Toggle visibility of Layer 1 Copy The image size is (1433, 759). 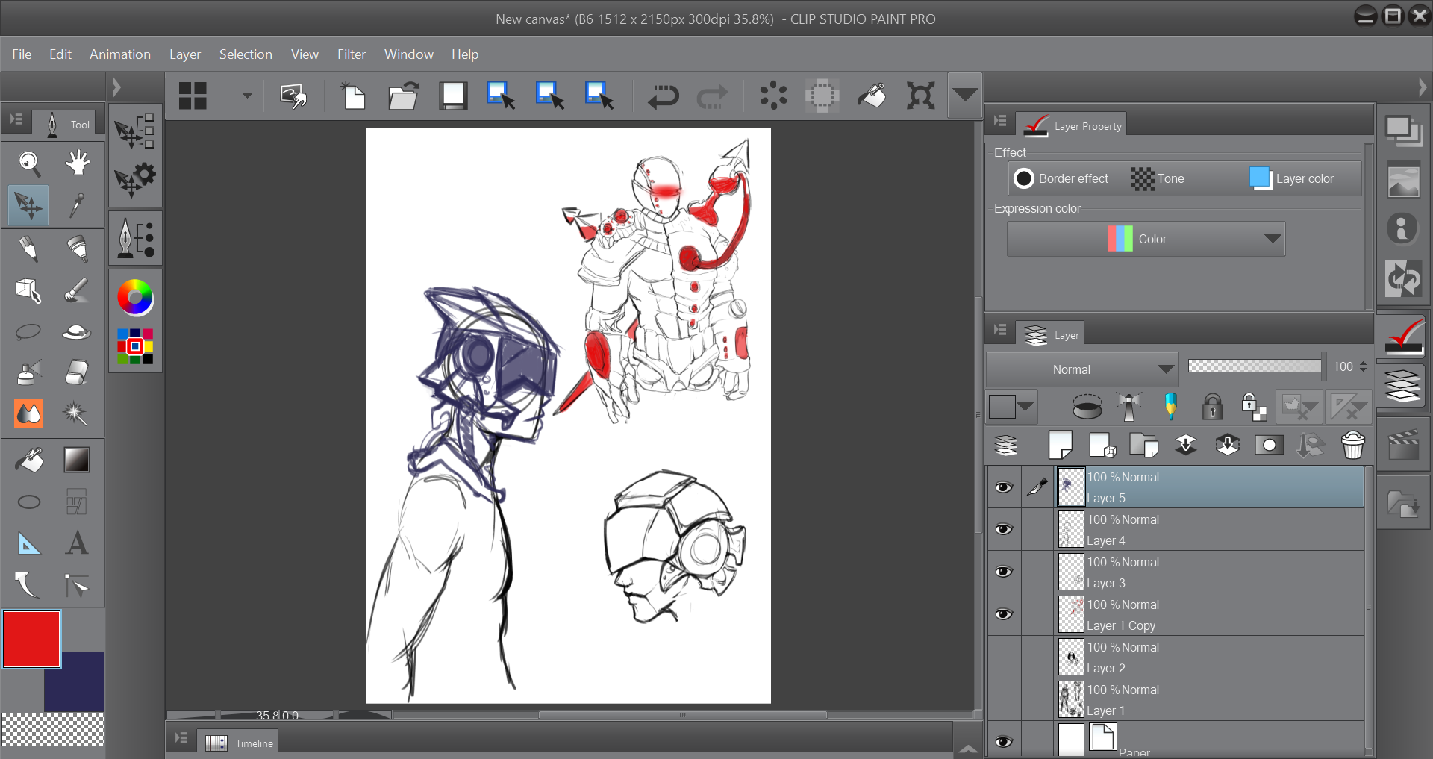tap(1004, 615)
